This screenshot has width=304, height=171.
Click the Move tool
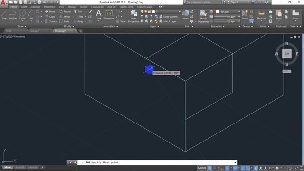(x=50, y=11)
